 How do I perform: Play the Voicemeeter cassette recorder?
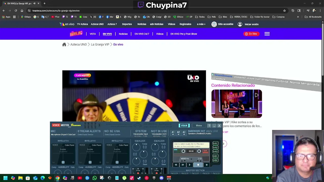[x=190, y=165]
